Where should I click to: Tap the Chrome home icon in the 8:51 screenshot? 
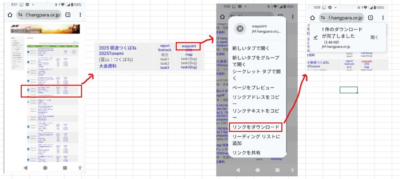[10, 15]
